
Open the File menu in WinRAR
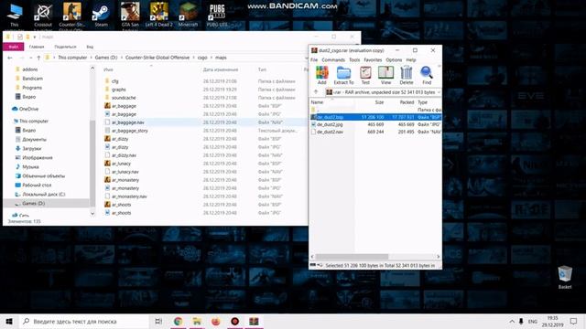(314, 60)
